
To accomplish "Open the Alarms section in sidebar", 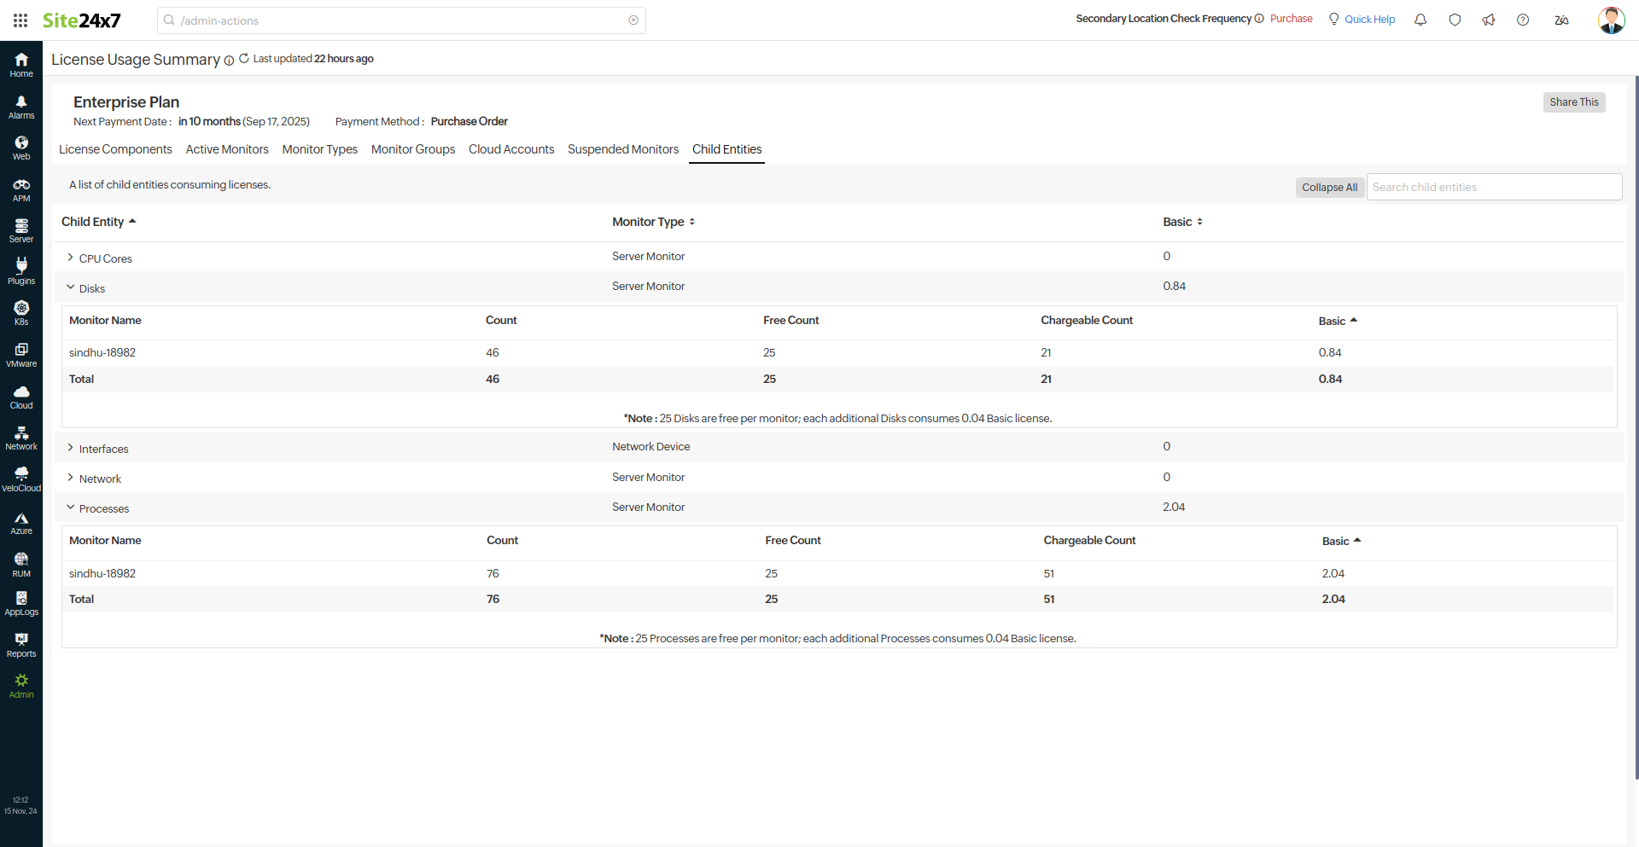I will pyautogui.click(x=21, y=107).
